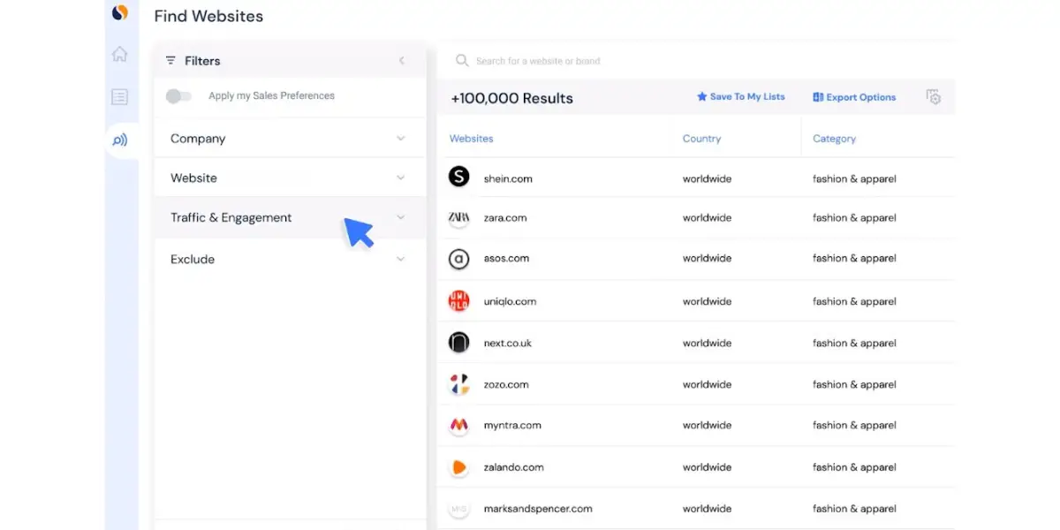The width and height of the screenshot is (1060, 530).
Task: Open the shein.com website link
Action: [x=508, y=178]
